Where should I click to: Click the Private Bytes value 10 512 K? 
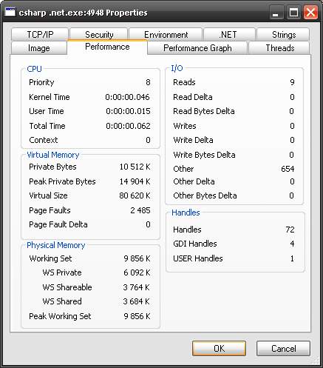coord(135,167)
